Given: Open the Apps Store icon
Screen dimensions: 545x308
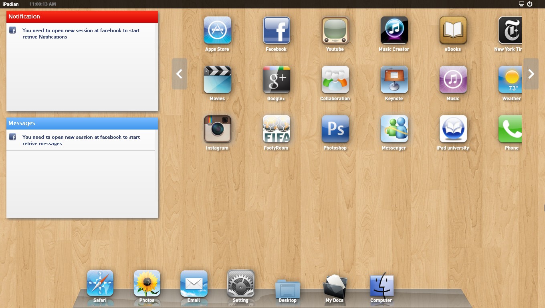Looking at the screenshot, I should pos(217,30).
